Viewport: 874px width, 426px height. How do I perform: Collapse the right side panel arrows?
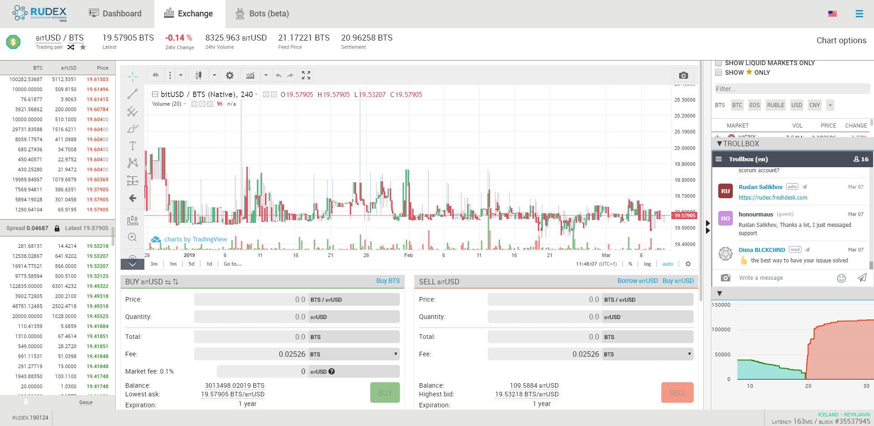pyautogui.click(x=708, y=227)
